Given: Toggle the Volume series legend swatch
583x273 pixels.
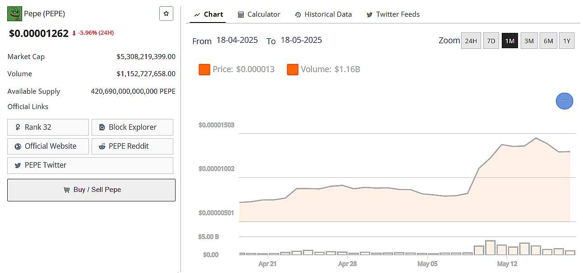Looking at the screenshot, I should (292, 69).
